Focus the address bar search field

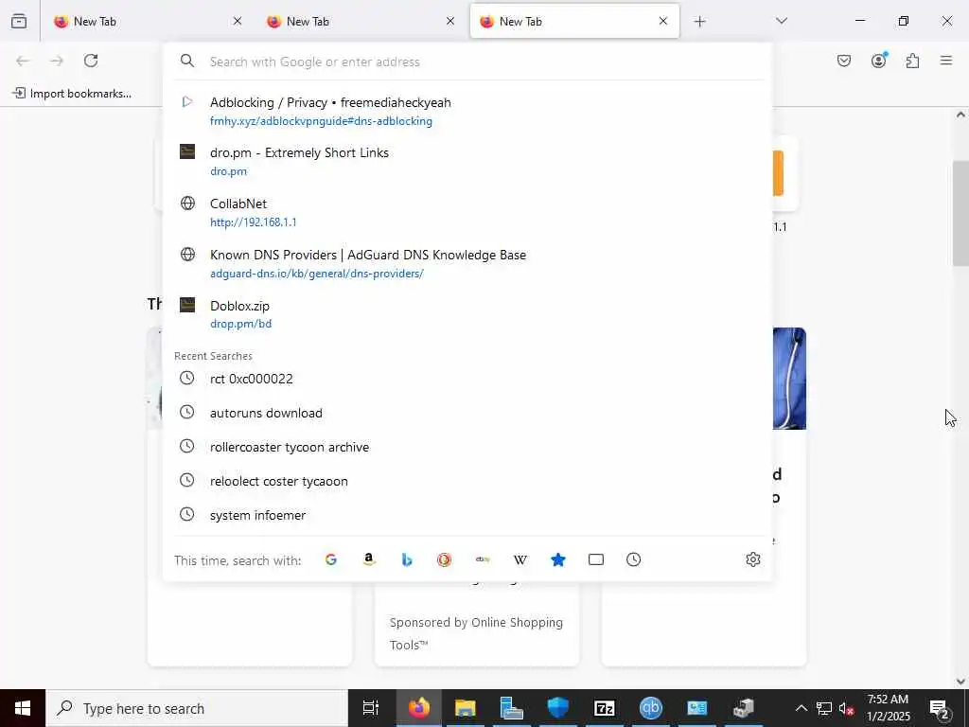467,62
